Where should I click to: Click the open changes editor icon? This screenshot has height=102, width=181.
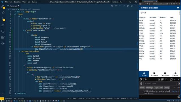point(116,6)
